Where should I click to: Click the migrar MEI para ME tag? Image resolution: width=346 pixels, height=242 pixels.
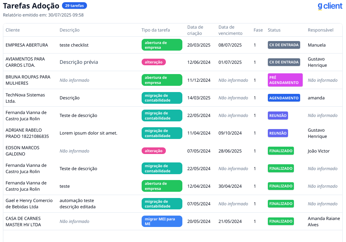pos(162,221)
